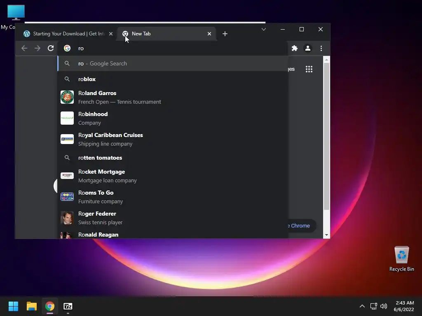The image size is (422, 316).
Task: Click the address bar containing 'ro'
Action: (172, 49)
